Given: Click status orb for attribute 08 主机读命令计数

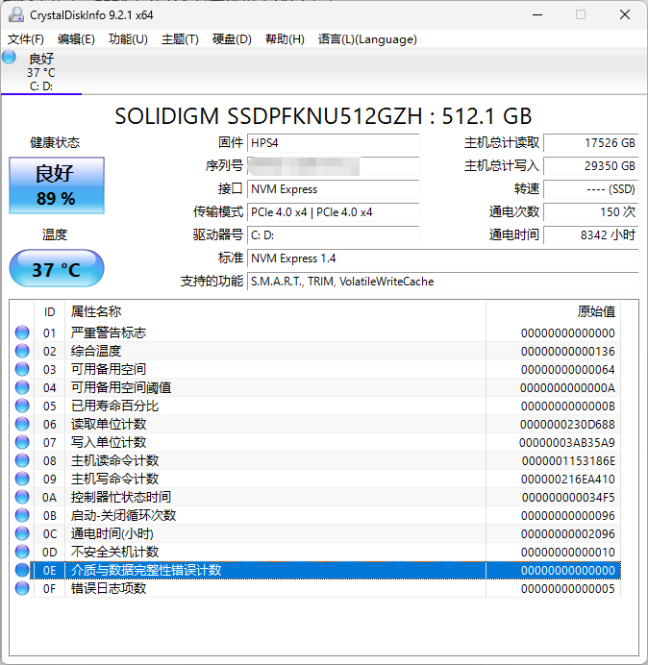Looking at the screenshot, I should [x=22, y=460].
